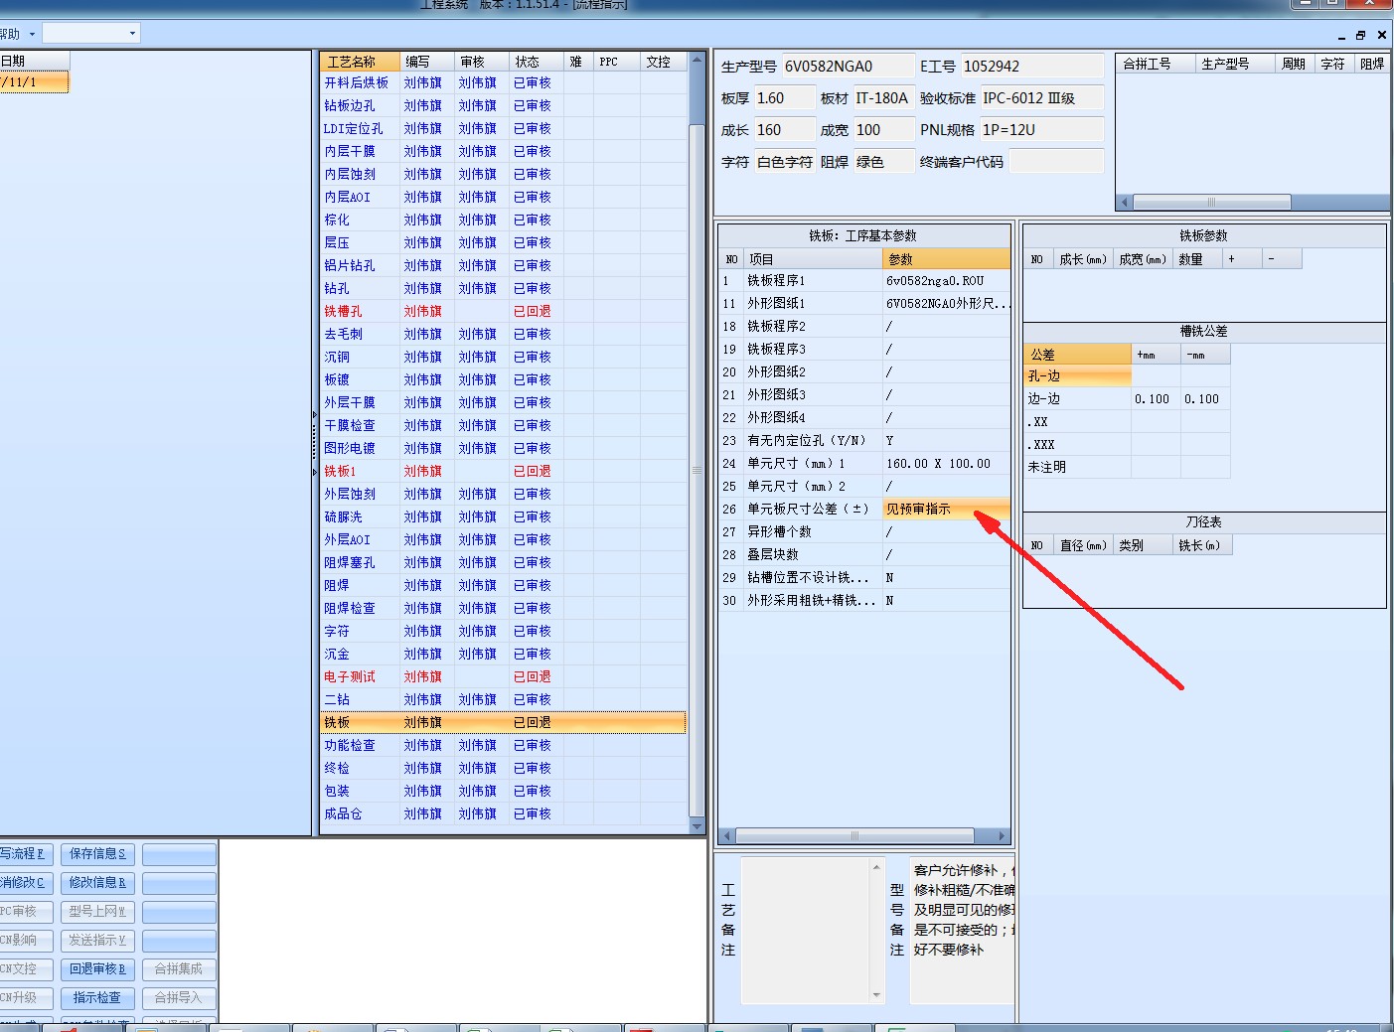Viewport: 1394px width, 1032px height.
Task: Select the 开料后烘板 process row
Action: click(x=503, y=83)
